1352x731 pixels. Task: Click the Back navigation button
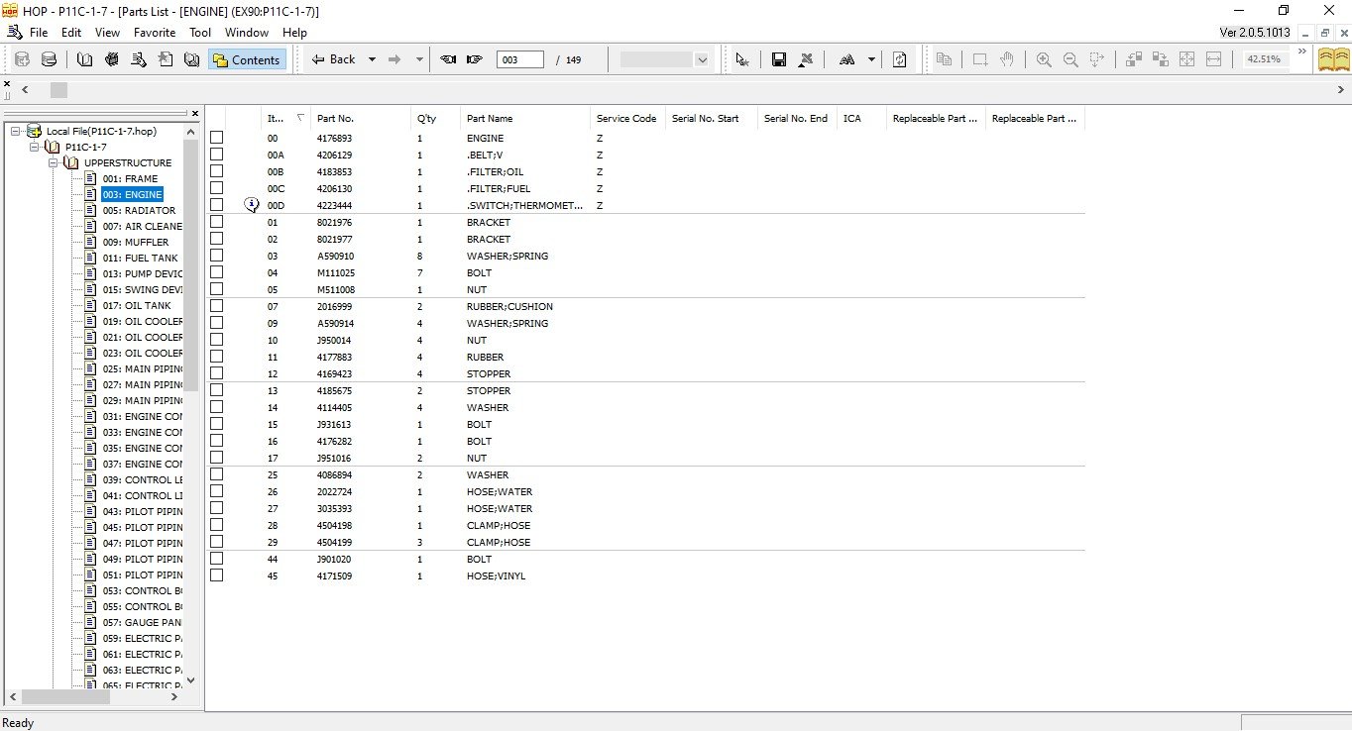333,59
